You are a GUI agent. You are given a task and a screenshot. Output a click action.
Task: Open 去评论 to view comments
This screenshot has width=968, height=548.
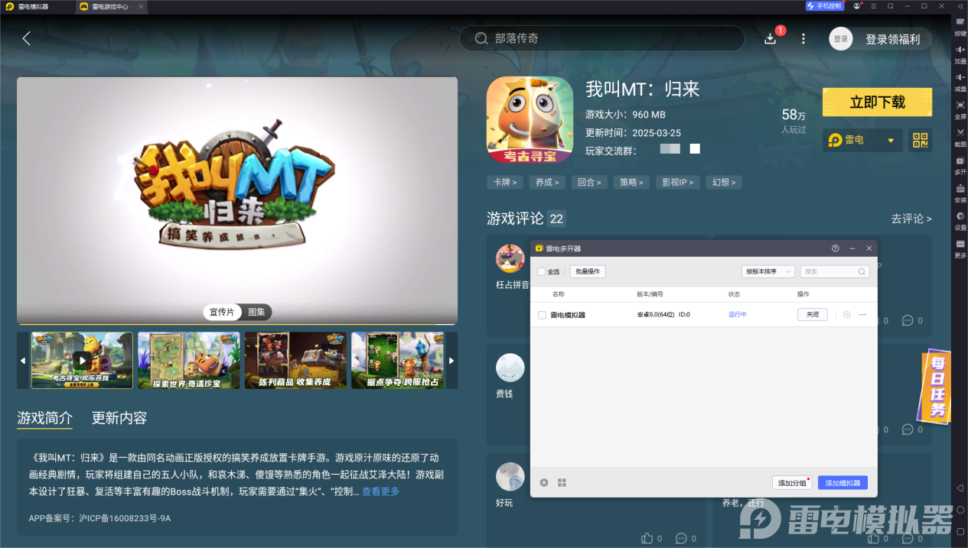(911, 218)
